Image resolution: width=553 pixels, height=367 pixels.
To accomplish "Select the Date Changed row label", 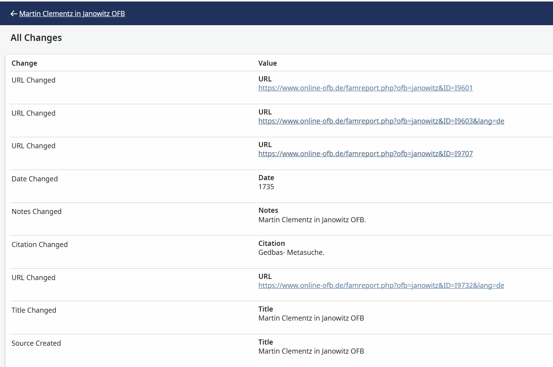I will coord(35,179).
